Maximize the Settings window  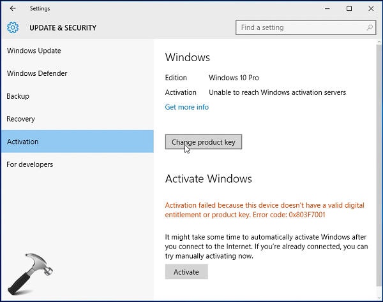(349, 8)
